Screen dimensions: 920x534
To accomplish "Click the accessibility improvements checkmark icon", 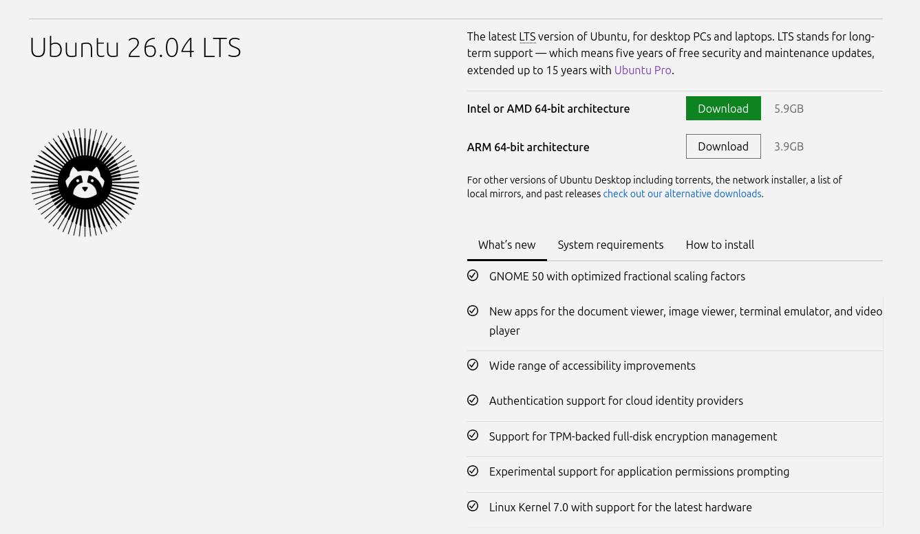I will click(473, 365).
